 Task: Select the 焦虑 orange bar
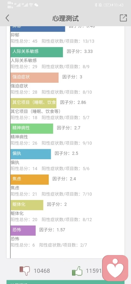(30, 180)
